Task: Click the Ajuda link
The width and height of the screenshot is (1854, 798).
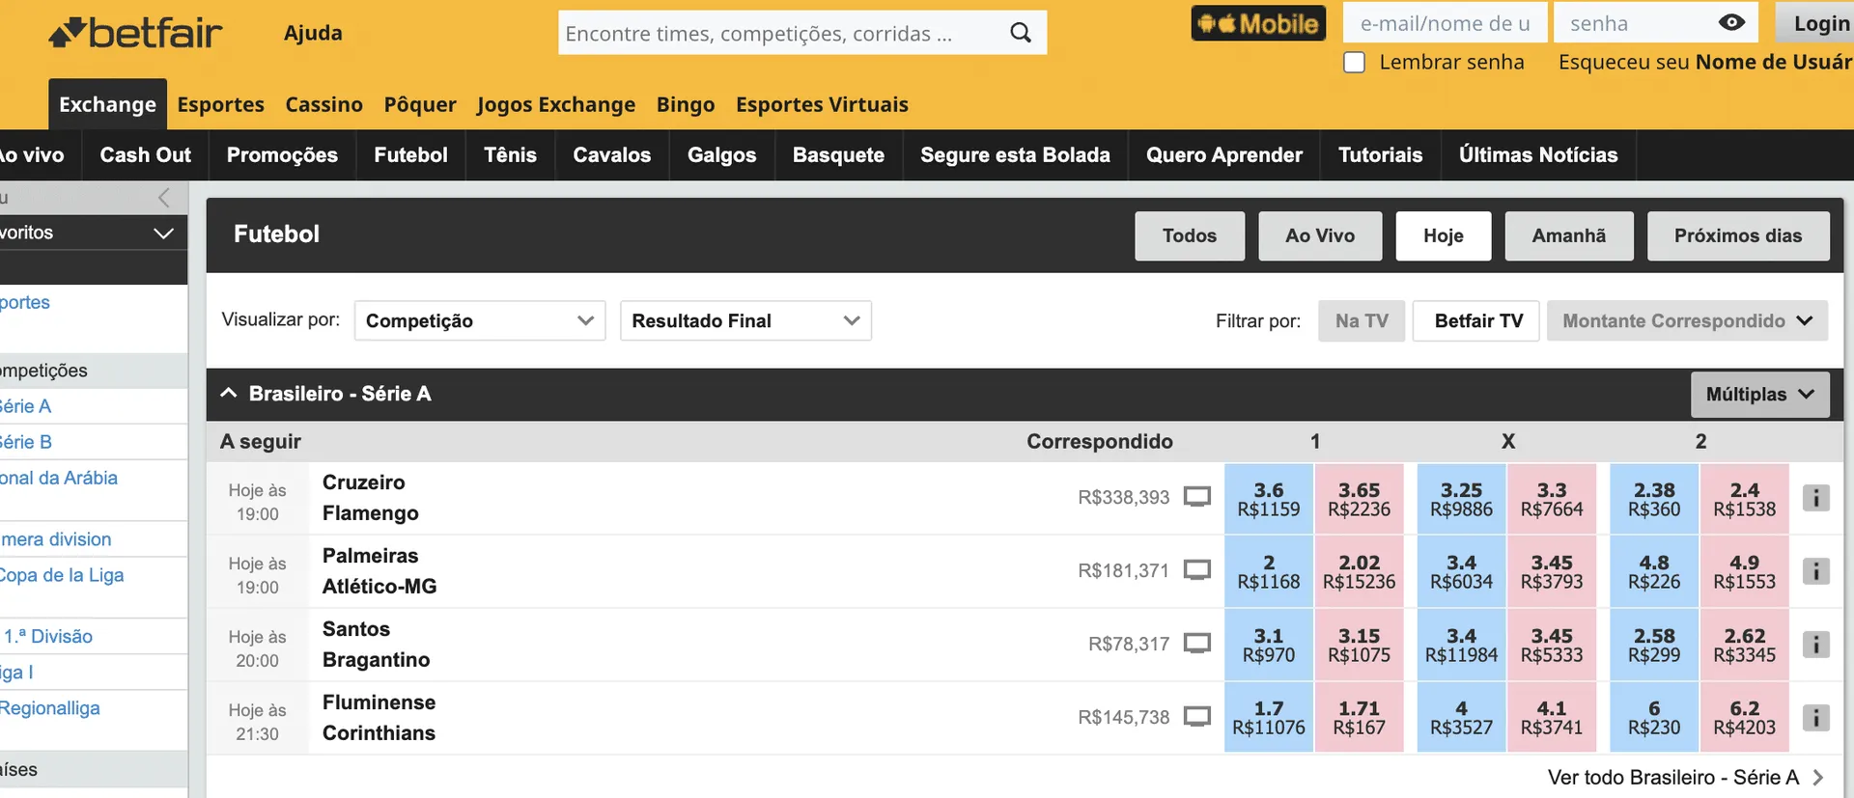Action: (313, 33)
